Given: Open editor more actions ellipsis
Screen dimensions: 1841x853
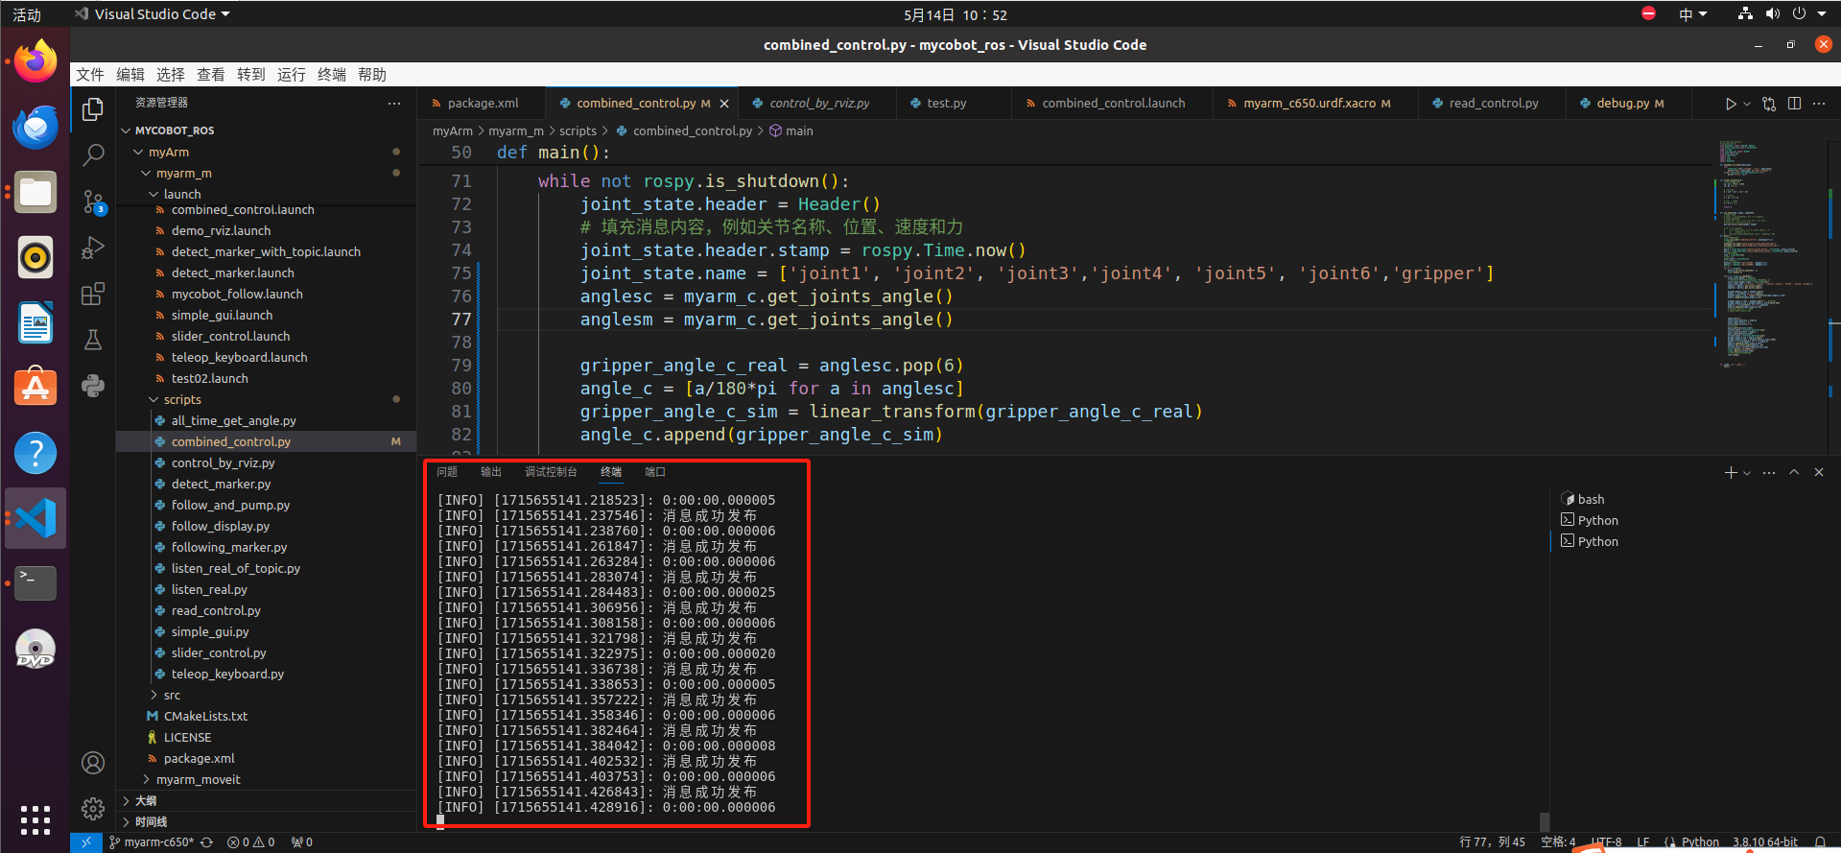Looking at the screenshot, I should (1819, 104).
